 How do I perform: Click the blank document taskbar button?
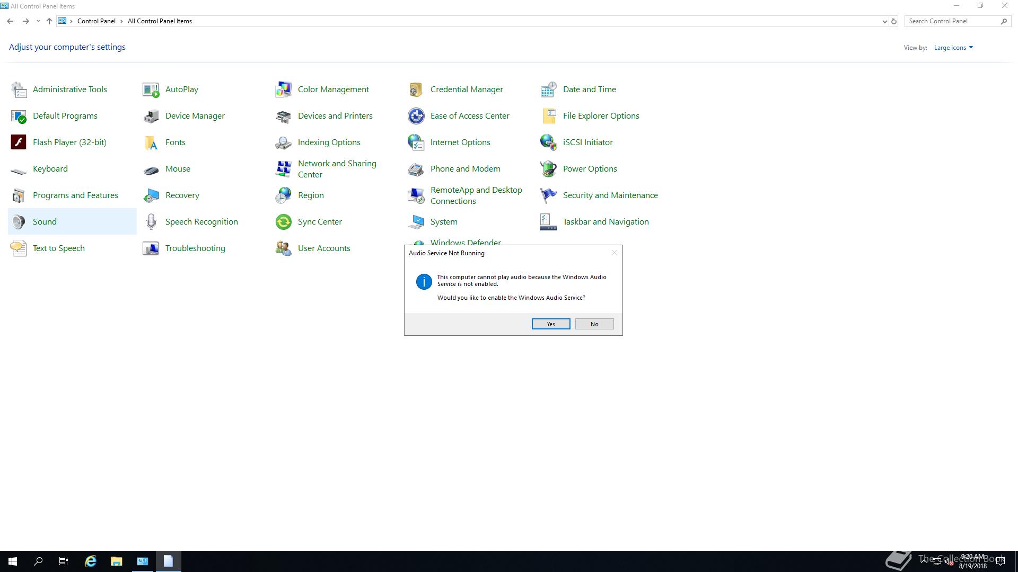pos(169,561)
